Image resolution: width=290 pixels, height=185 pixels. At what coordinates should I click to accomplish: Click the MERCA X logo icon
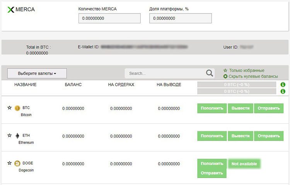point(11,10)
